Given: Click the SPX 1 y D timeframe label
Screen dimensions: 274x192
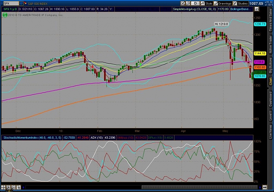Looking at the screenshot, I should pos(10,9).
